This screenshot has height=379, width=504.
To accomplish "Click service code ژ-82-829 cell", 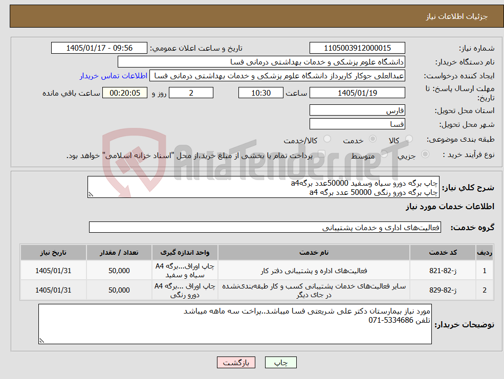I will click(x=443, y=290).
